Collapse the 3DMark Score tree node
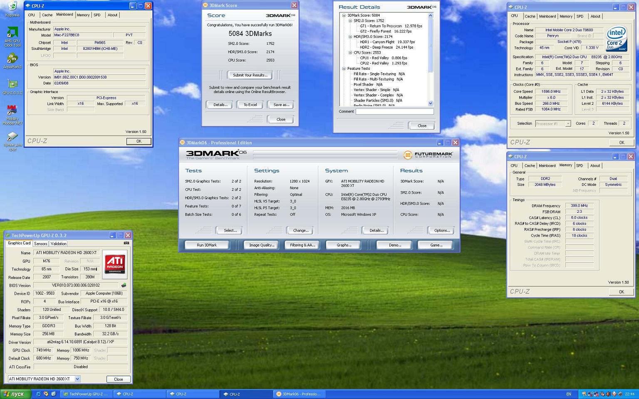Screen dimensions: 639x399 (344, 15)
